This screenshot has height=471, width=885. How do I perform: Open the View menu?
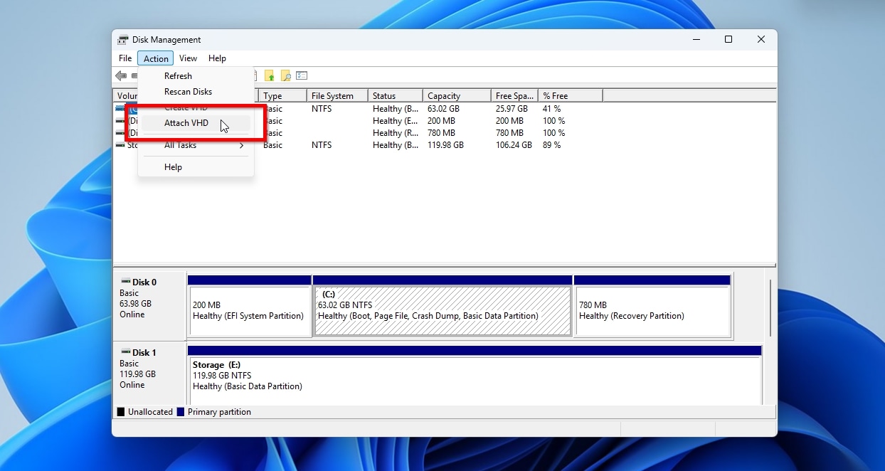188,58
